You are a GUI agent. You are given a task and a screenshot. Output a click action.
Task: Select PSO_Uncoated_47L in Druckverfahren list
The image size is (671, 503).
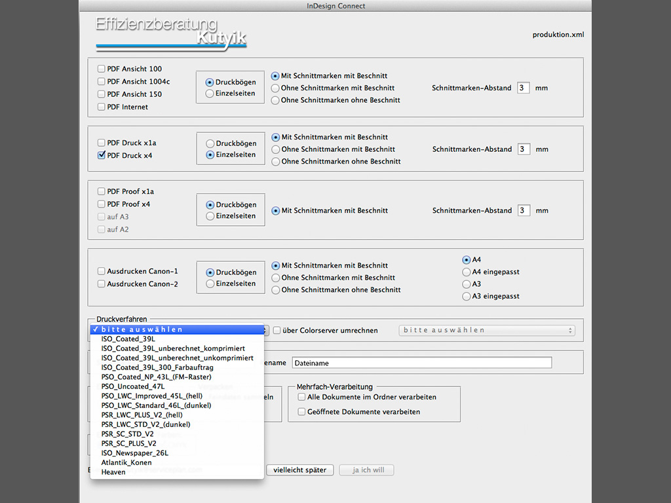click(x=133, y=386)
